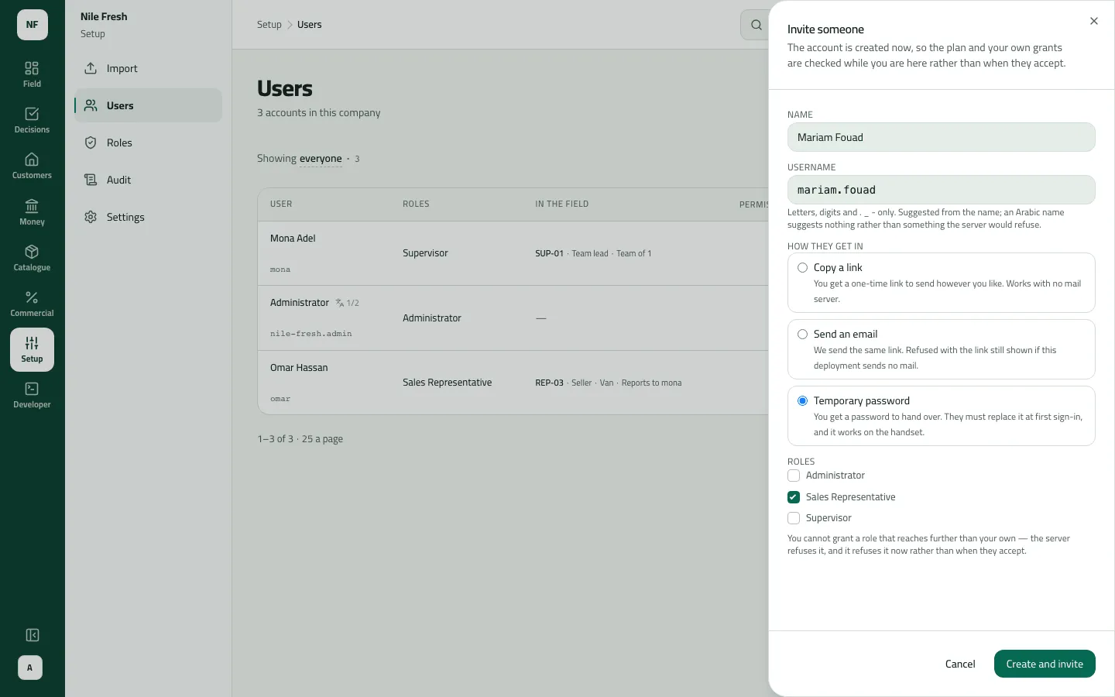Screen dimensions: 1115x697
Task: Click the nile-fresh.admin username text
Action: point(310,334)
